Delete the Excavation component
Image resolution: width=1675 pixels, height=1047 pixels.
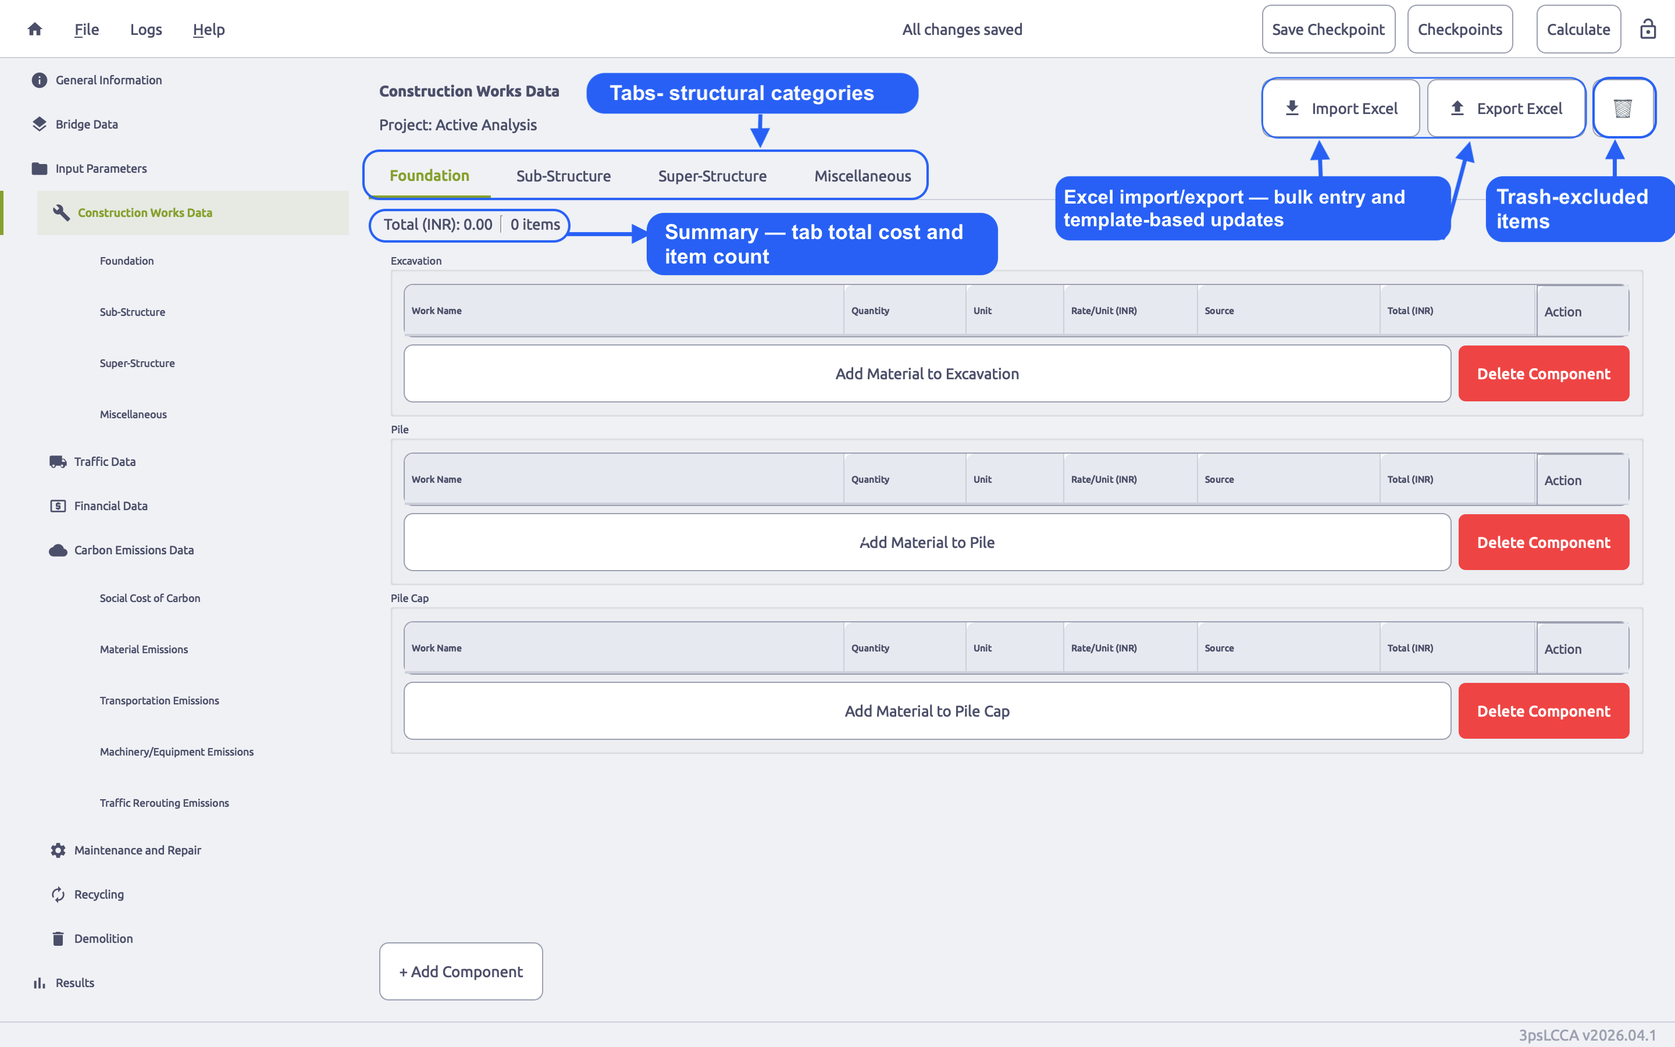(x=1544, y=374)
